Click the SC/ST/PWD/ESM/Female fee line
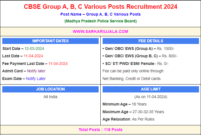Viewport: 201px width, 135px height. [135, 64]
